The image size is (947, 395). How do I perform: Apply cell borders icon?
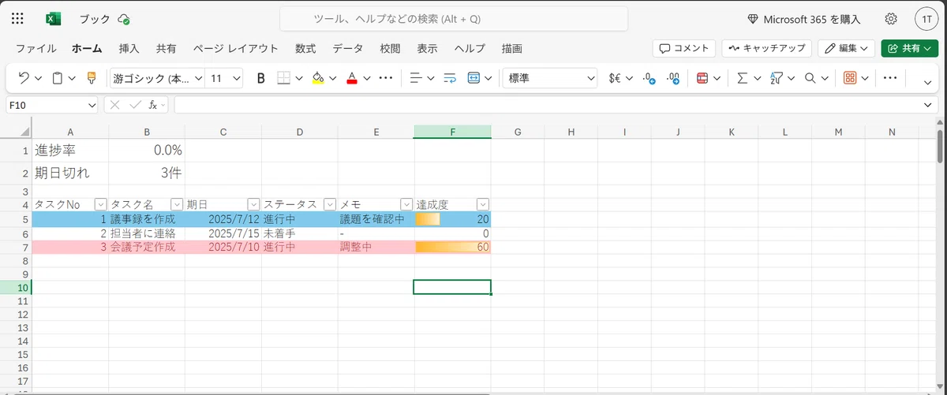pyautogui.click(x=283, y=78)
